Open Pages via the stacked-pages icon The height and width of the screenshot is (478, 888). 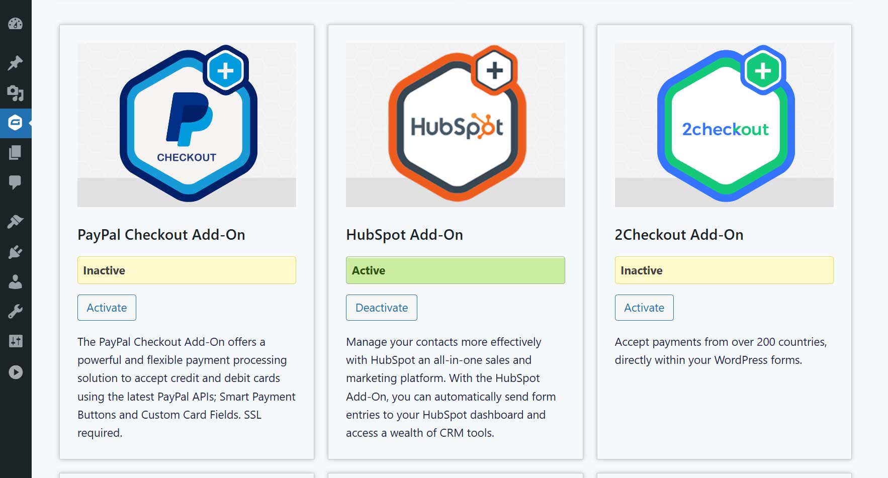coord(16,152)
